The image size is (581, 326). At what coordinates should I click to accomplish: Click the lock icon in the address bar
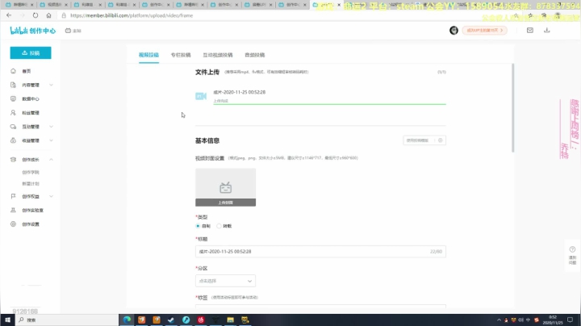click(x=64, y=15)
